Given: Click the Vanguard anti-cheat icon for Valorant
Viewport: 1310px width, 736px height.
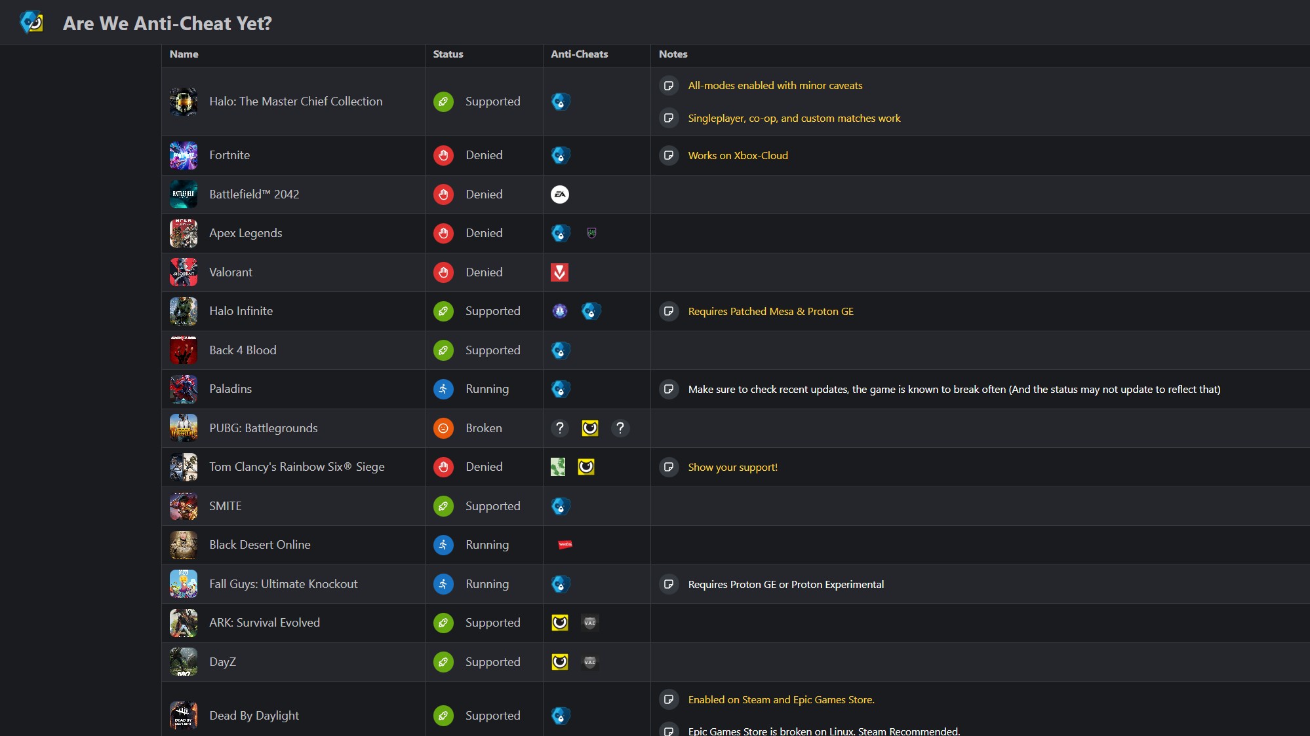Looking at the screenshot, I should click(x=560, y=272).
